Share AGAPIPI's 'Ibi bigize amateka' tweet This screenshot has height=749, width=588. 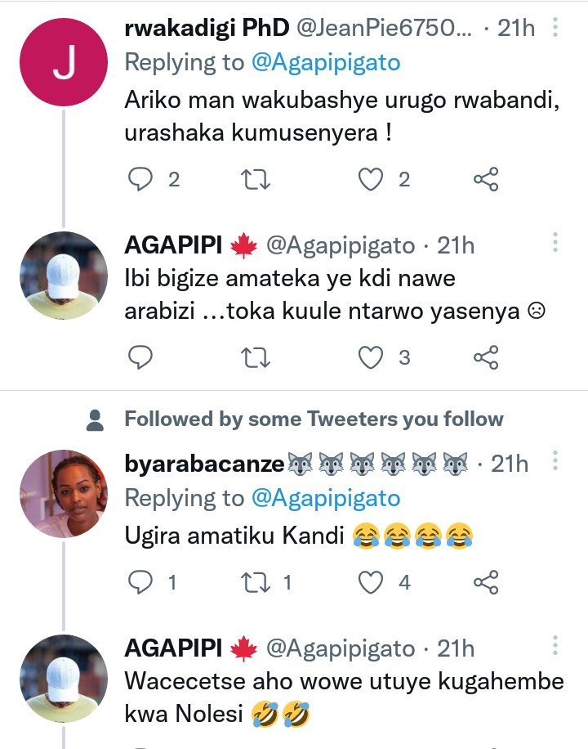(486, 357)
